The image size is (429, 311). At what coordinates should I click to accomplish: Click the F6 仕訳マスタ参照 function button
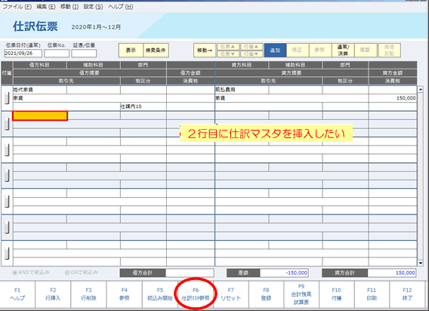click(x=196, y=294)
